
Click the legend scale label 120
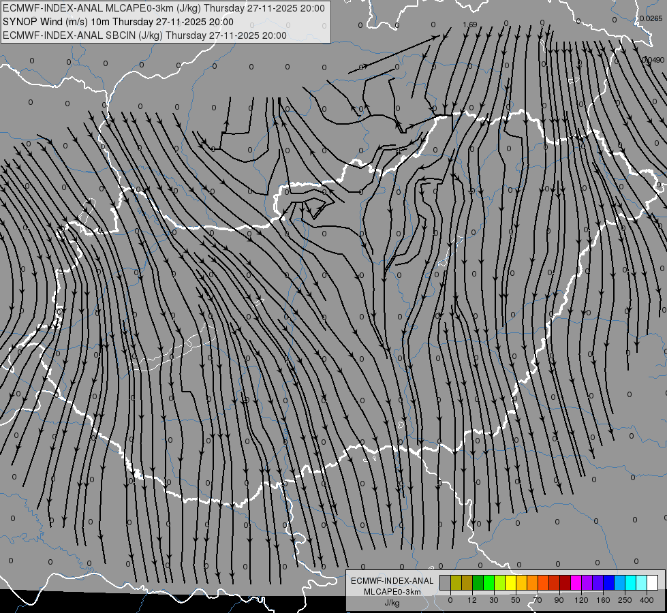[x=581, y=600]
